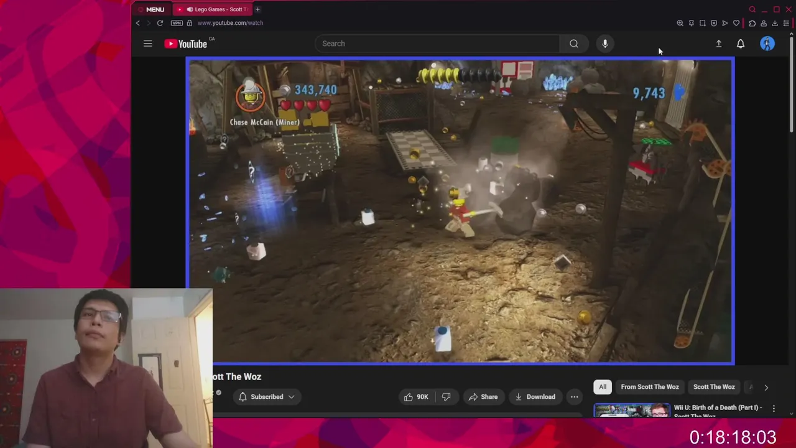Viewport: 796px width, 448px height.
Task: Start voice search with microphone icon
Action: click(x=605, y=44)
